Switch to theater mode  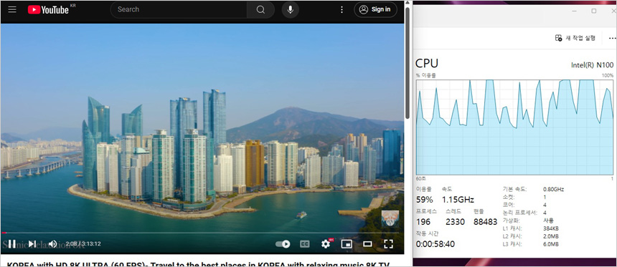point(367,244)
